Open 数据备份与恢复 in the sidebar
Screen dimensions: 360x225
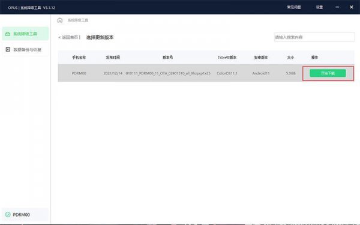(x=25, y=50)
